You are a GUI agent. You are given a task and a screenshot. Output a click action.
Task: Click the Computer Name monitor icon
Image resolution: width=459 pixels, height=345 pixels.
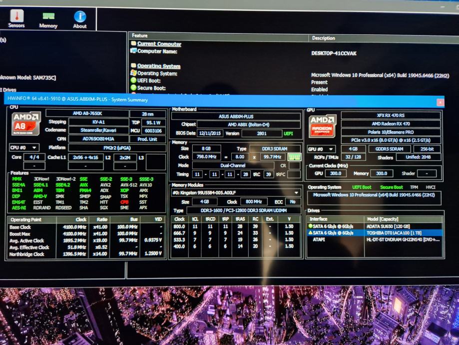pos(133,50)
